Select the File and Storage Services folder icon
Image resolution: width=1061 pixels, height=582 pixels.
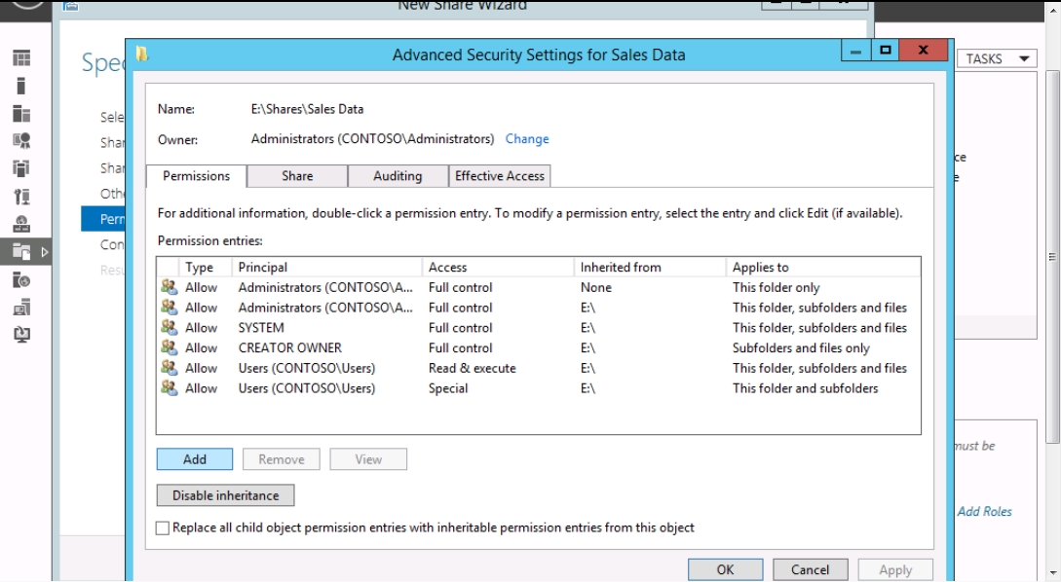21,251
